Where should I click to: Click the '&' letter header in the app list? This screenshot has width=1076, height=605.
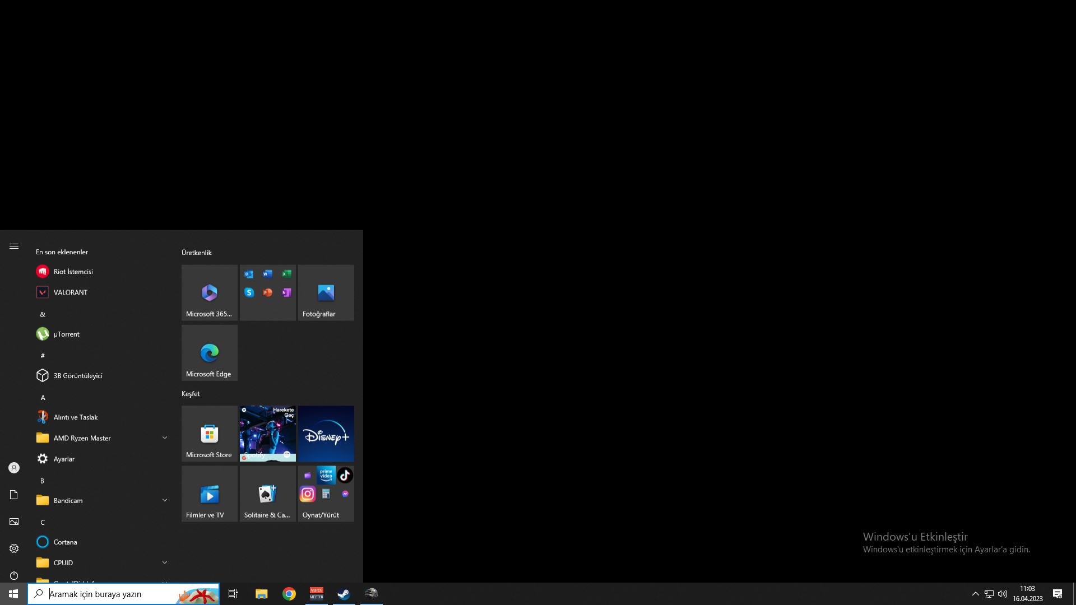click(43, 315)
